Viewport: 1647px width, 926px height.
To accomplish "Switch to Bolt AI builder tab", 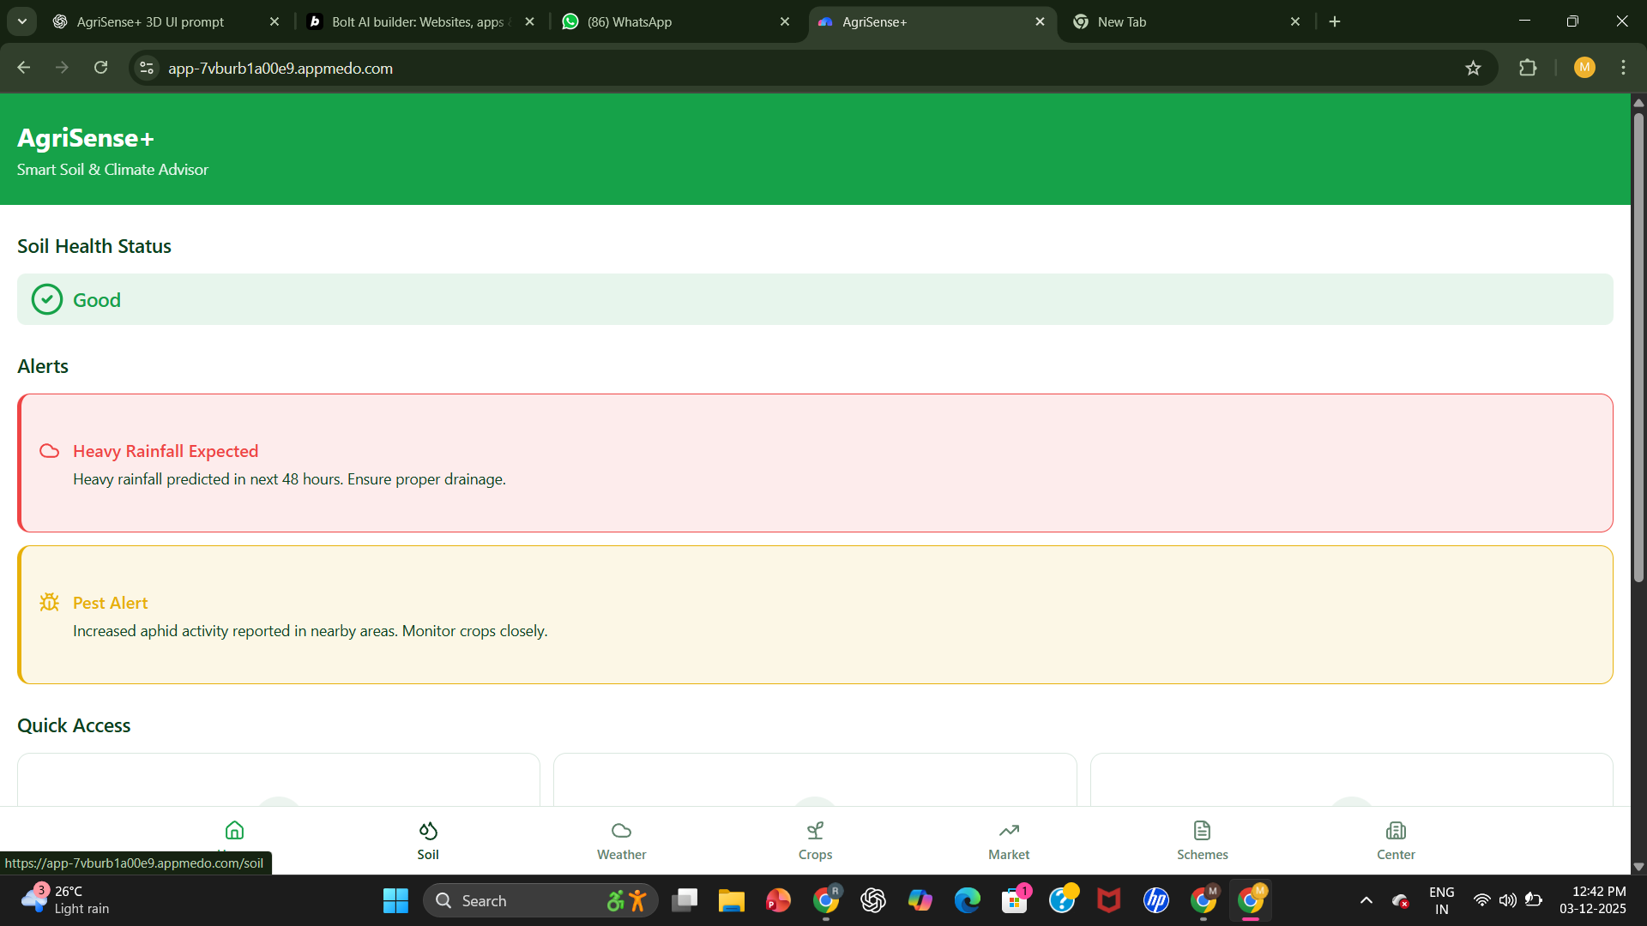I will pyautogui.click(x=416, y=21).
